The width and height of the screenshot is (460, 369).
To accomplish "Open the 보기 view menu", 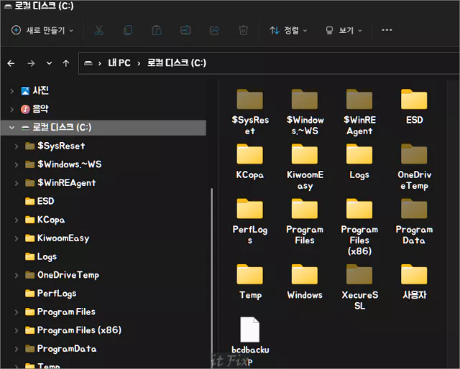I will 344,30.
